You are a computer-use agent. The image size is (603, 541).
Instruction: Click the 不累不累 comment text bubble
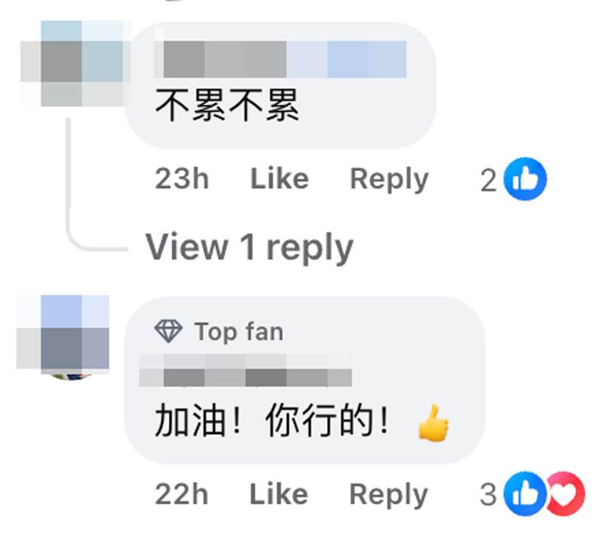[x=280, y=85]
